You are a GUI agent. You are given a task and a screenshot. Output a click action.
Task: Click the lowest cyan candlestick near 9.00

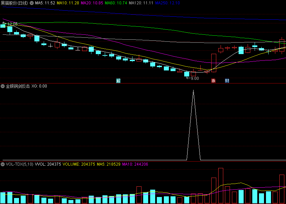[187, 74]
